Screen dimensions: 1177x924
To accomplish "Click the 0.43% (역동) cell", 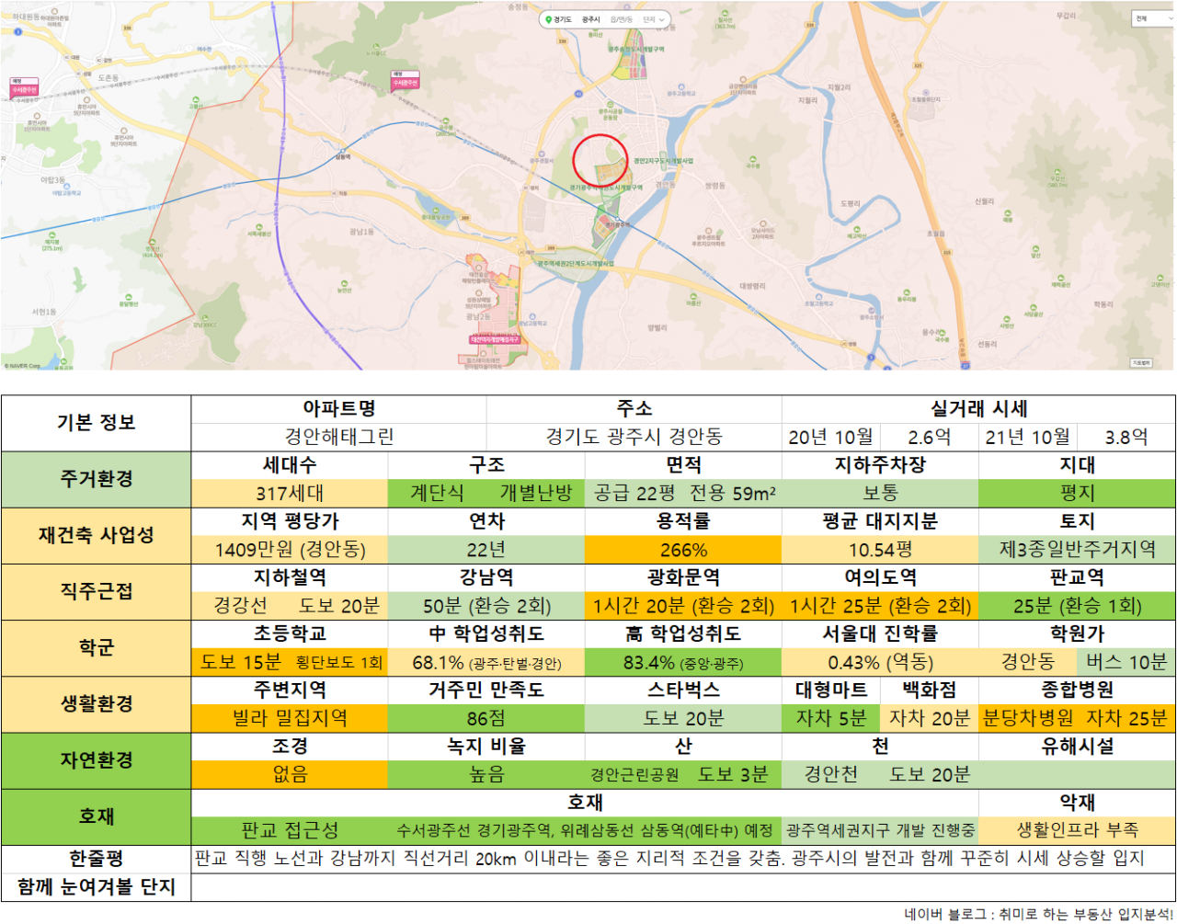I will [880, 662].
